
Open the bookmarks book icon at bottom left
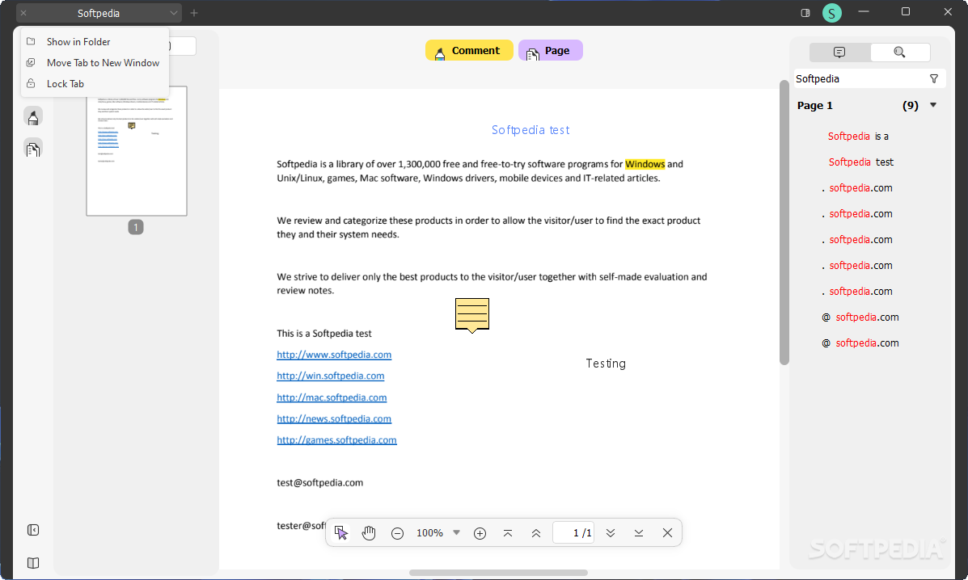click(x=33, y=563)
